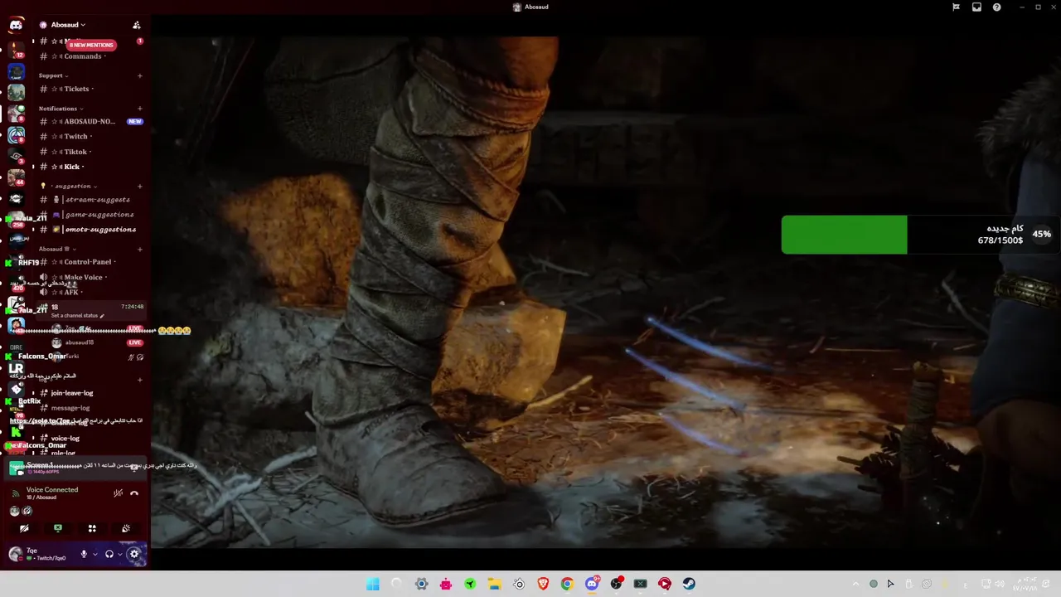Open the server icon with the 12 badge

pyautogui.click(x=16, y=49)
